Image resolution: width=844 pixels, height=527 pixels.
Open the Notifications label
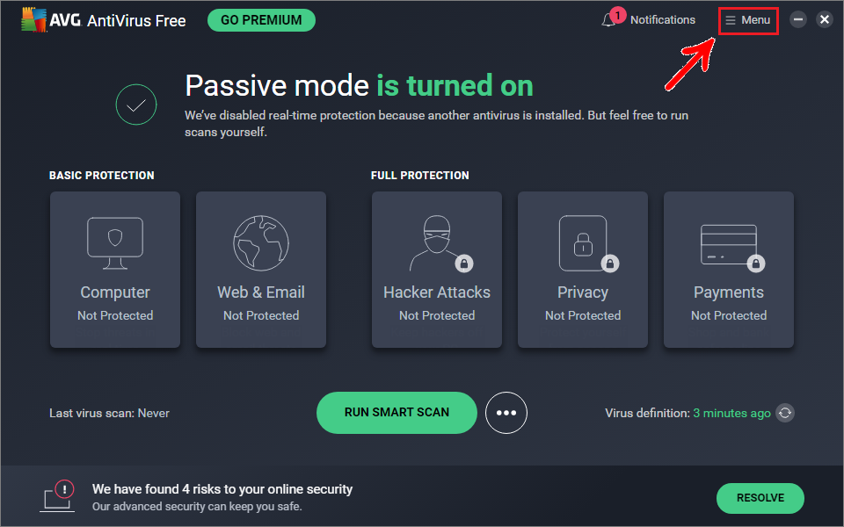coord(662,20)
